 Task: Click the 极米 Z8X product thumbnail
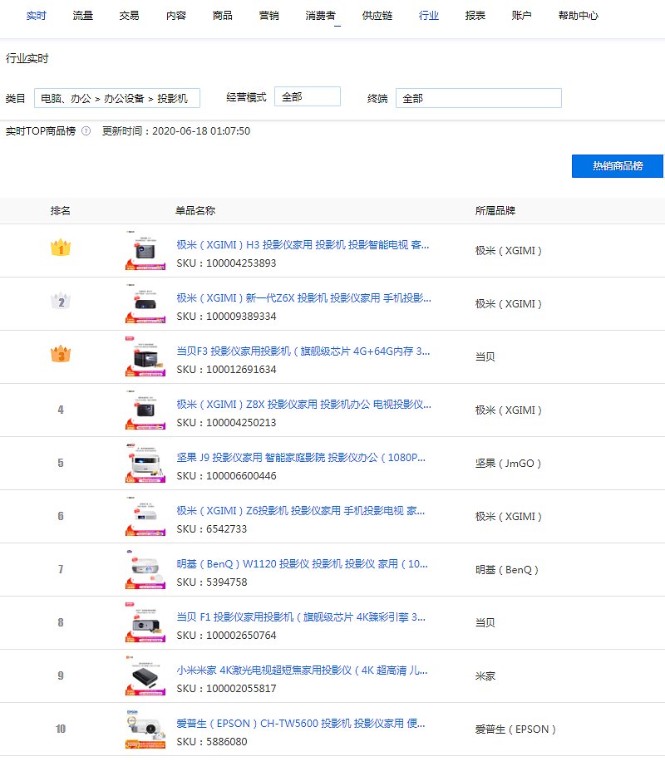click(145, 410)
